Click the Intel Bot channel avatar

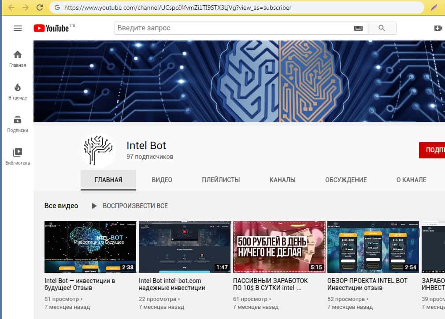click(x=98, y=150)
